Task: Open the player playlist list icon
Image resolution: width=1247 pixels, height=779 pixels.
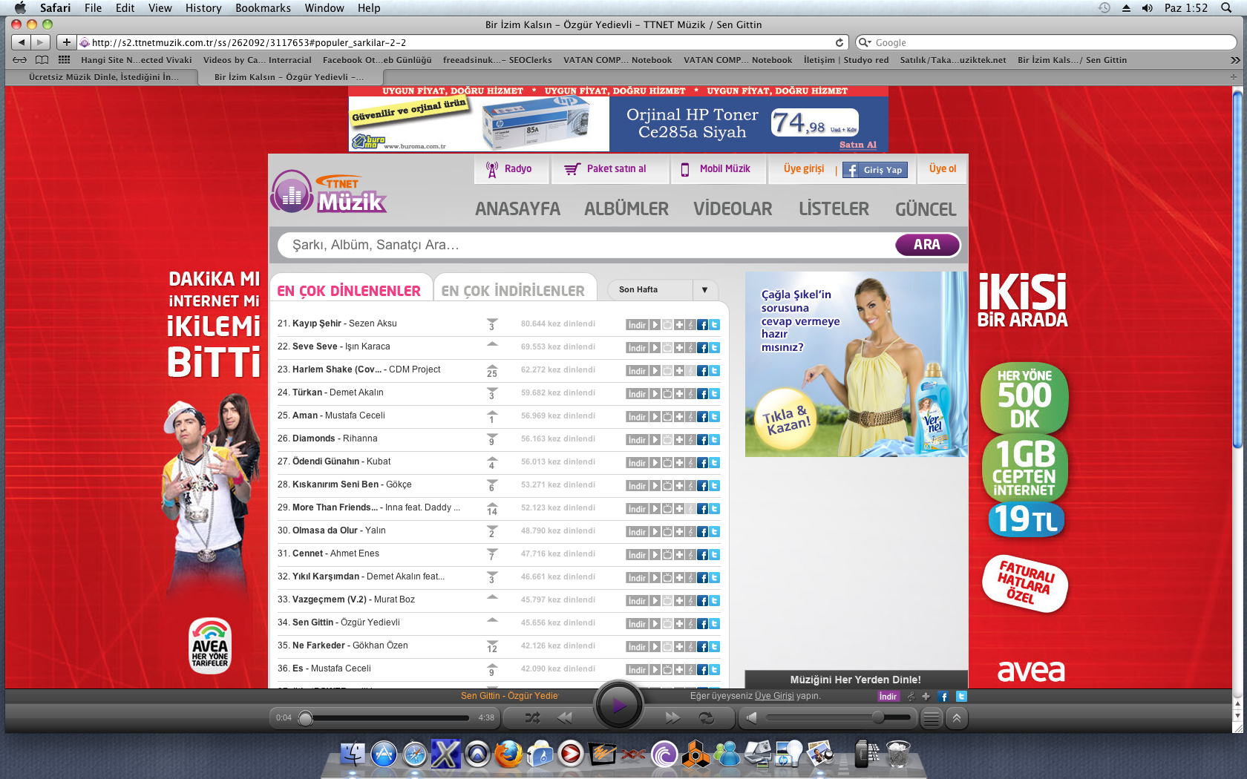Action: (931, 718)
